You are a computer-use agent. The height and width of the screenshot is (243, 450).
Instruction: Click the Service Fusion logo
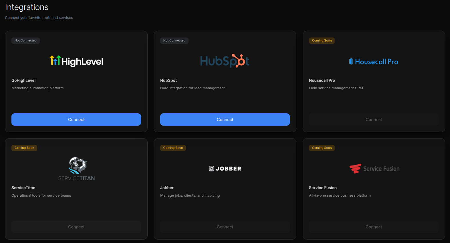pos(374,169)
